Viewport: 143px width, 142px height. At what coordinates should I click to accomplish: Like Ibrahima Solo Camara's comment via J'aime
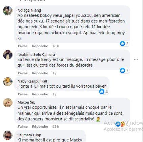point(23,73)
